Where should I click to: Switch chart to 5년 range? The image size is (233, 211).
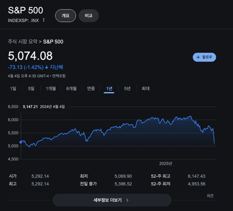coord(127,89)
